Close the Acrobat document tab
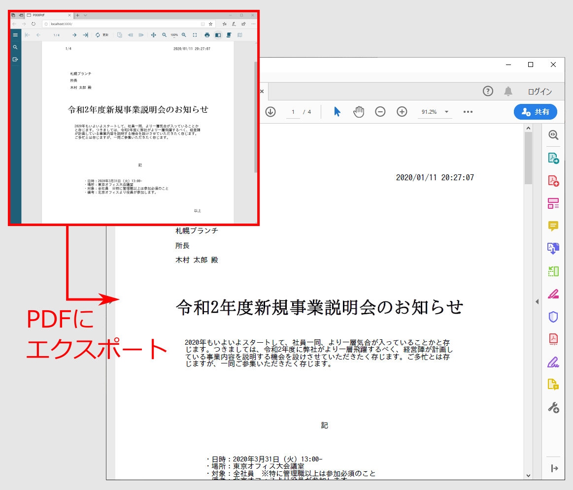573x490 pixels. pos(262,91)
